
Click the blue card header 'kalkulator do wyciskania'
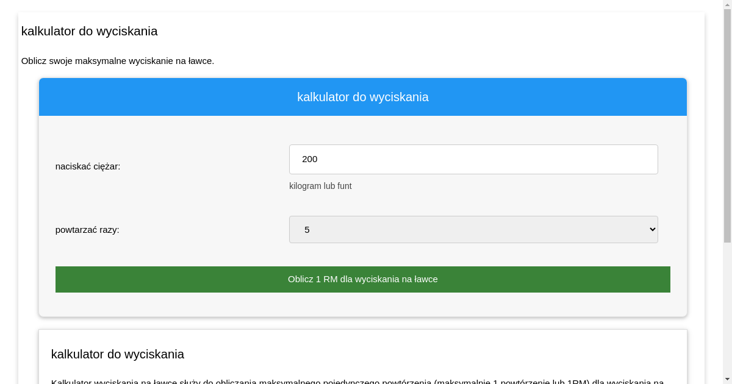click(363, 96)
